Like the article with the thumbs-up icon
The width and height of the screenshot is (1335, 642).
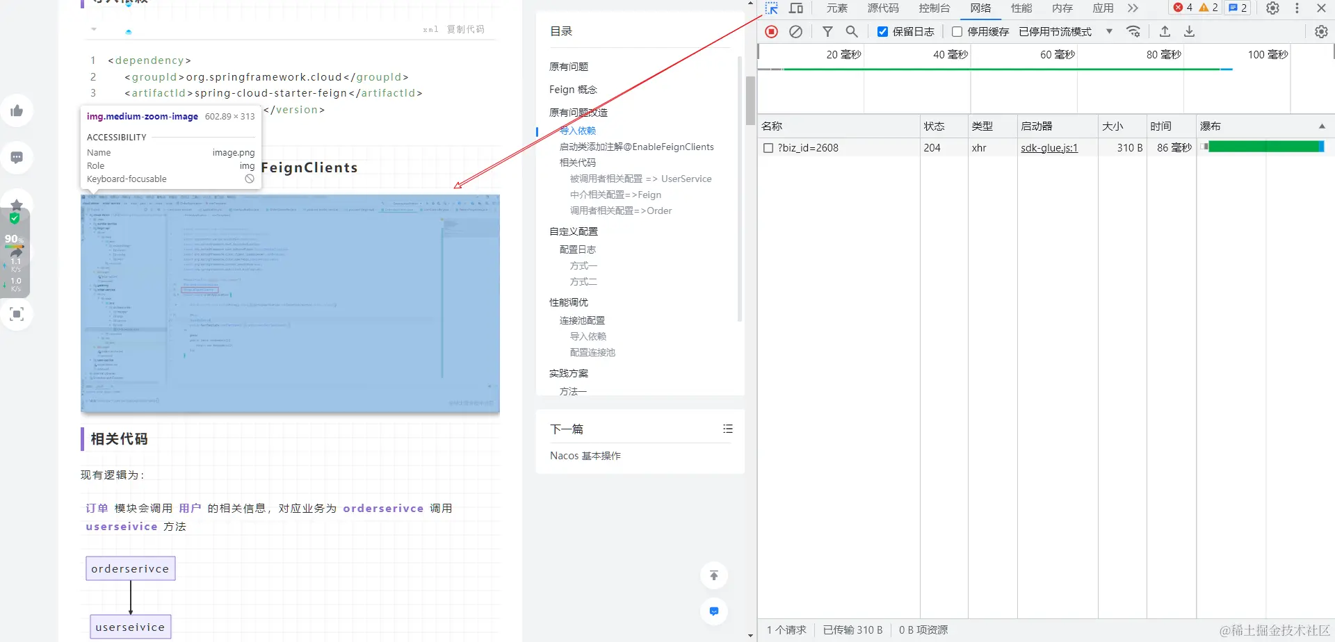click(x=17, y=110)
